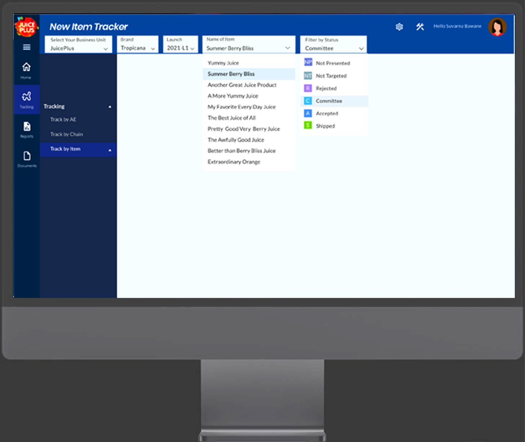
Task: Open the Launch dropdown showing 2021-L1
Action: (x=180, y=44)
